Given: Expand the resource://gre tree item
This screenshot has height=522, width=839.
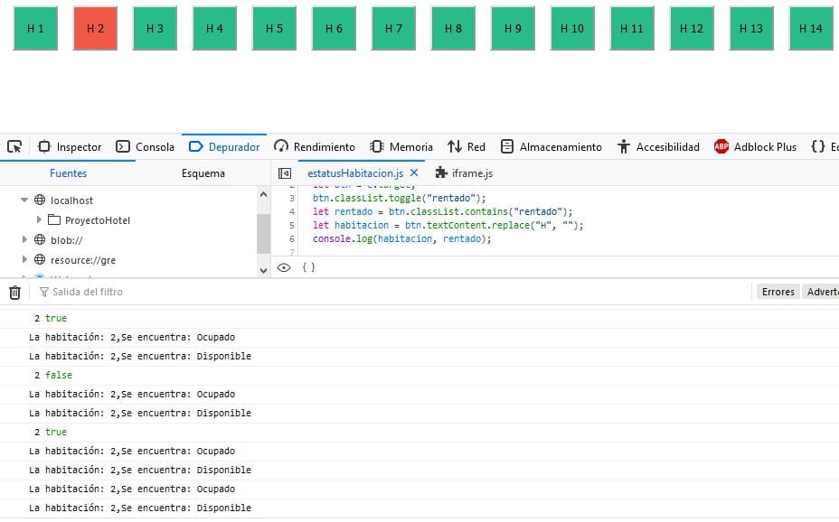Looking at the screenshot, I should click(24, 259).
